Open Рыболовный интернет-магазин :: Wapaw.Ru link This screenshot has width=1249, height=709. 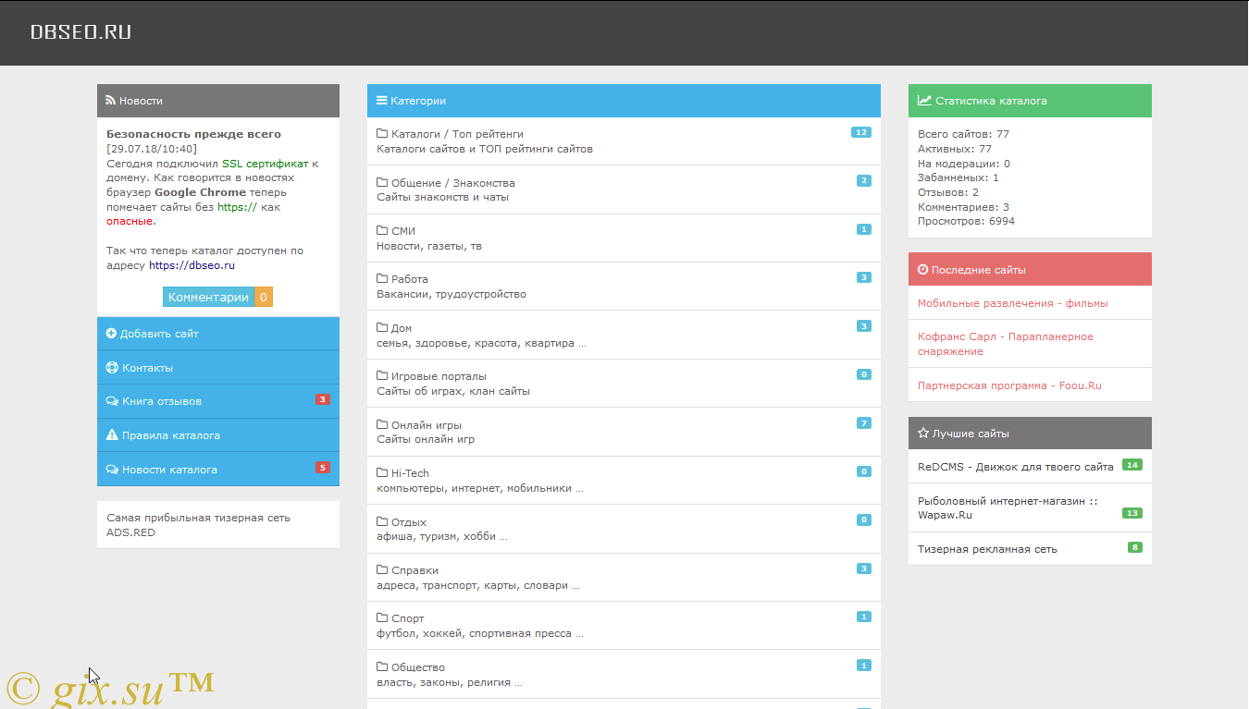click(1008, 507)
